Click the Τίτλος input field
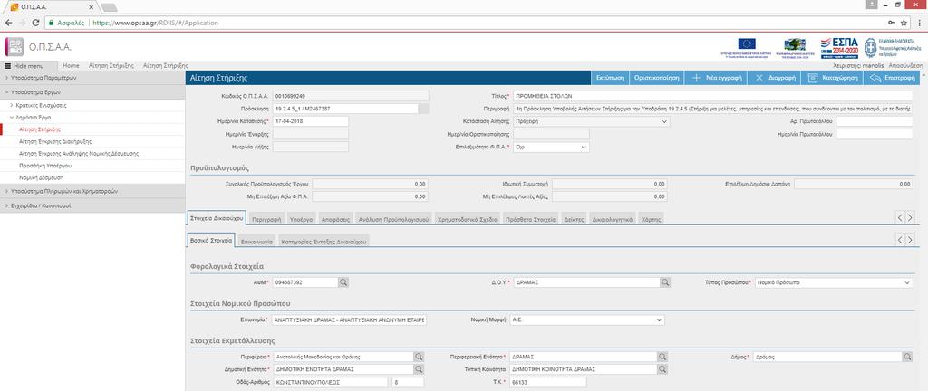This screenshot has width=928, height=391. pyautogui.click(x=712, y=96)
